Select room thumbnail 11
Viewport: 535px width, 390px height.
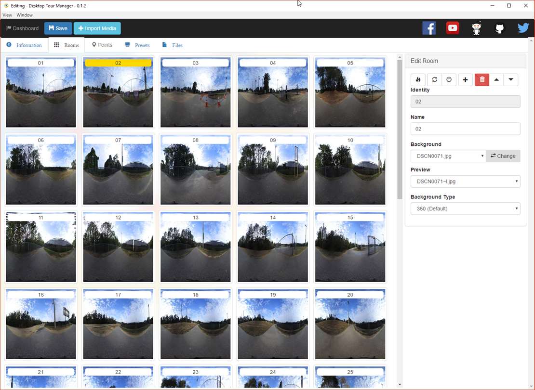pyautogui.click(x=41, y=247)
